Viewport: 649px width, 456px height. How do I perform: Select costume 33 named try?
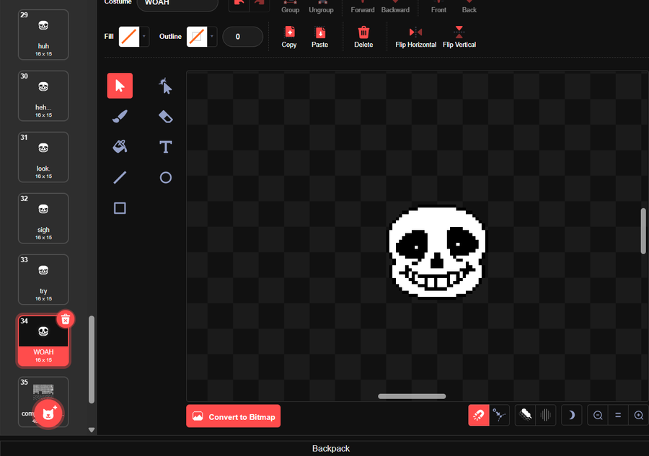pyautogui.click(x=43, y=280)
